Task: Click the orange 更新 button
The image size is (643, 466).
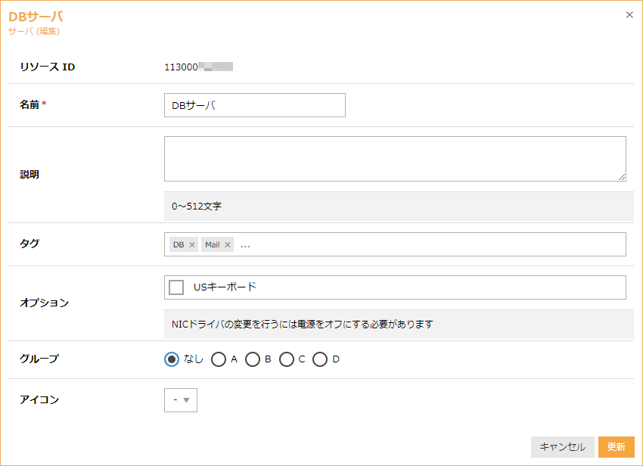Action: pos(616,447)
